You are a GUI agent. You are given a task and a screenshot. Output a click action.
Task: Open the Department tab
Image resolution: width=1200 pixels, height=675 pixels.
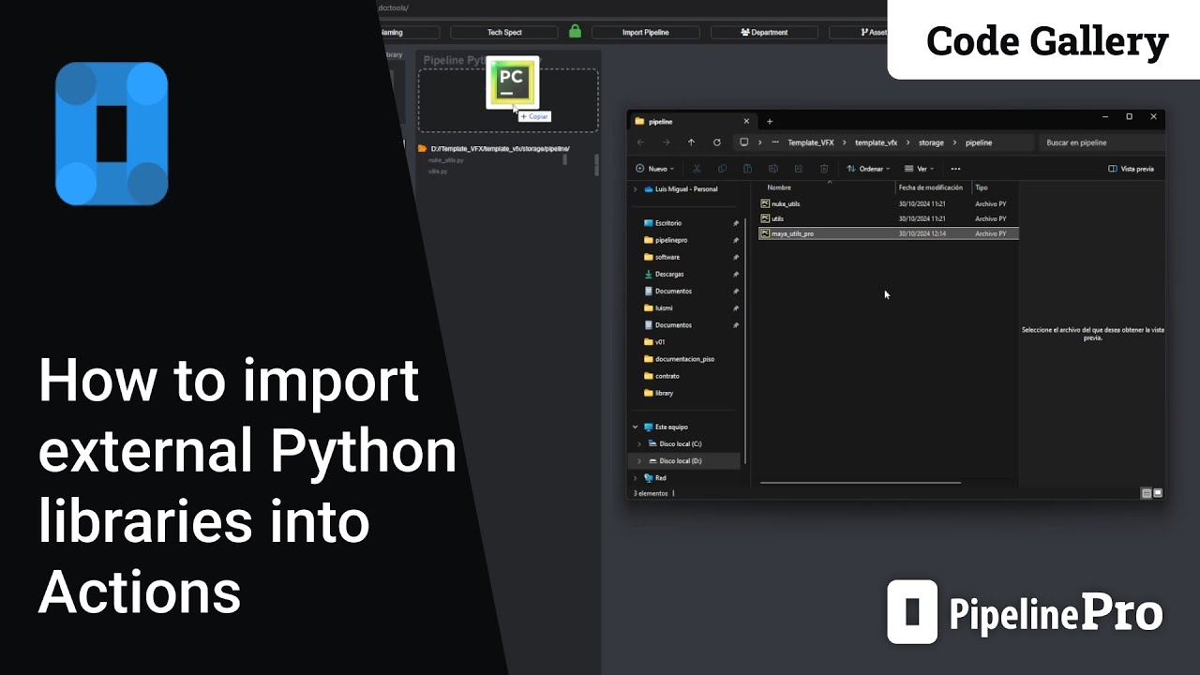764,32
